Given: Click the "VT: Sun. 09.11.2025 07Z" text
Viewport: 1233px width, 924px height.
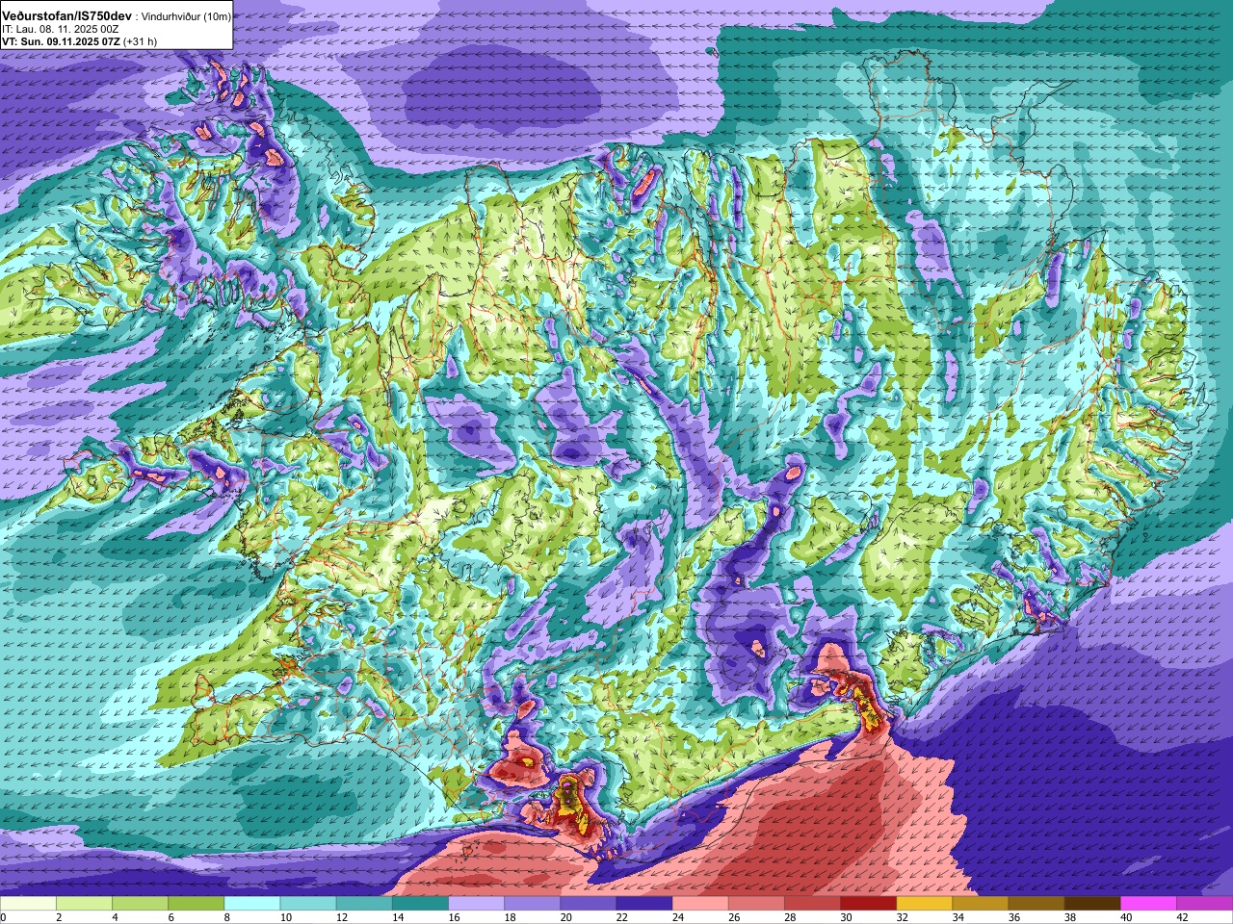Looking at the screenshot, I should (60, 41).
